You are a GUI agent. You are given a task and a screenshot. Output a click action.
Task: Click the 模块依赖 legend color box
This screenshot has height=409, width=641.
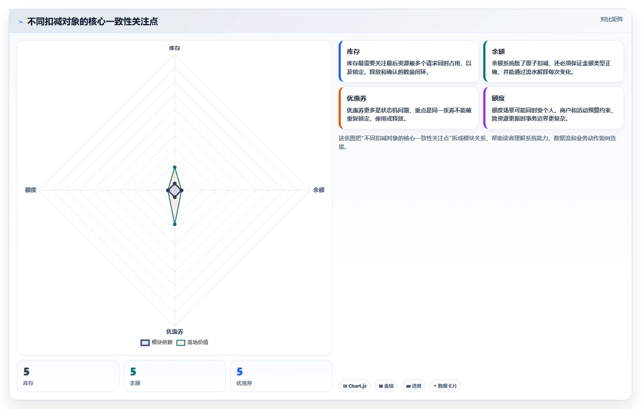coord(145,343)
